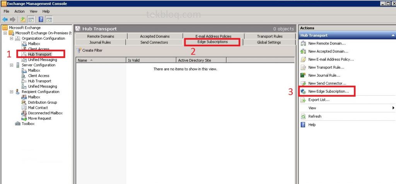
Task: Switch to the Journal Rules tab
Action: [100, 42]
